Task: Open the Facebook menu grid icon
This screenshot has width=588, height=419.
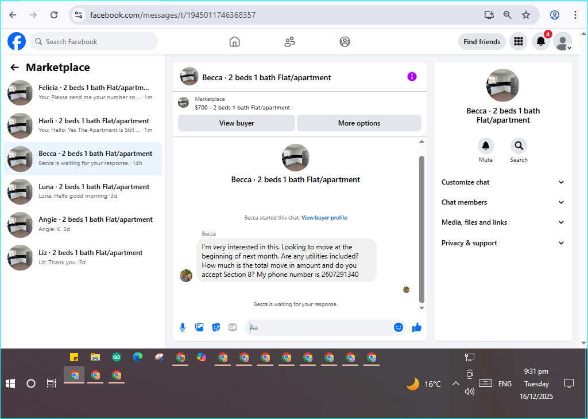Action: click(x=519, y=42)
